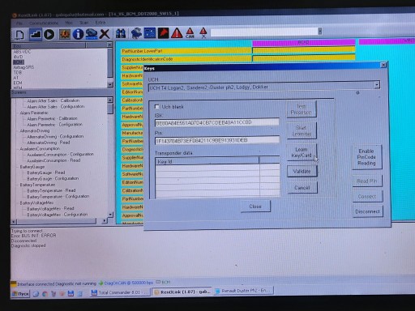
Task: Select AT in the Ecu list
Action: [16, 78]
